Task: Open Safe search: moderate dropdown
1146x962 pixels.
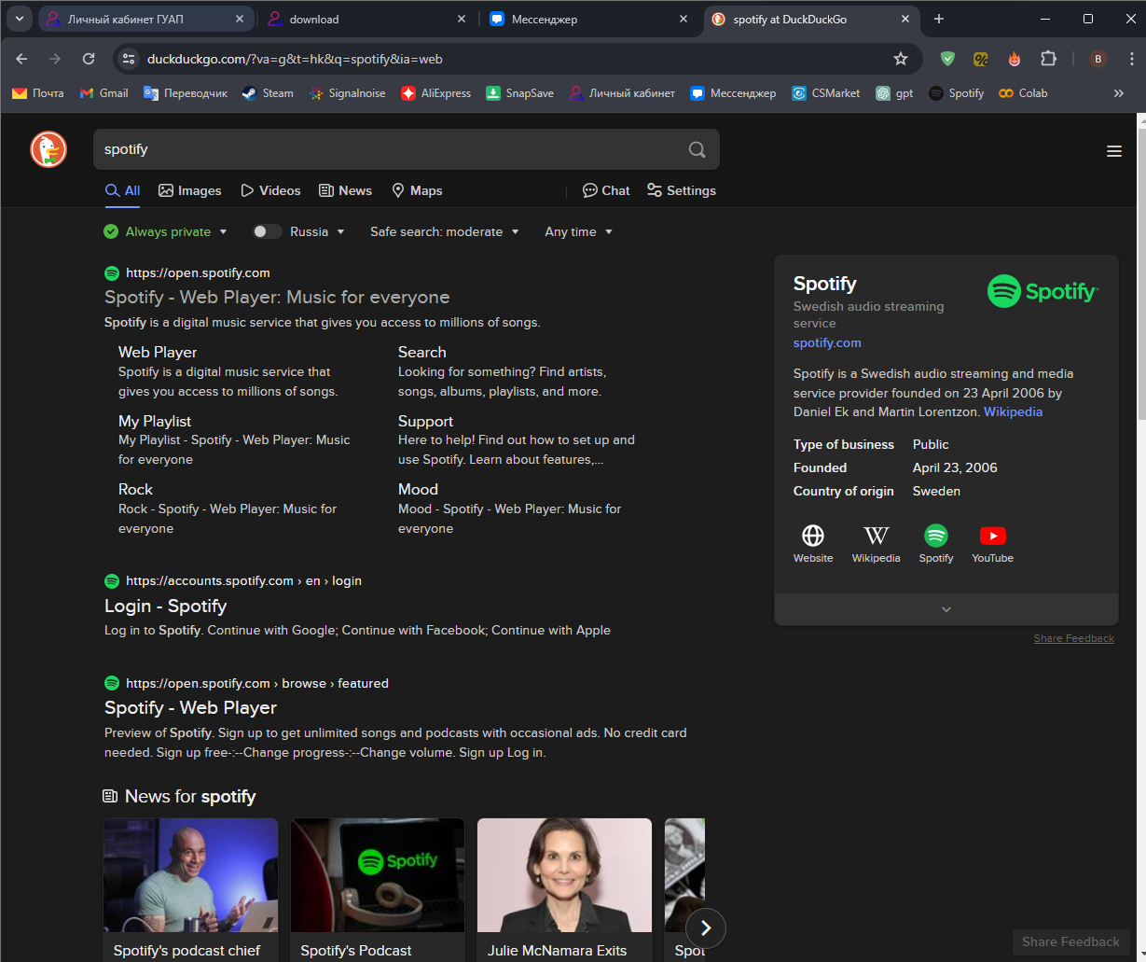Action: [445, 231]
